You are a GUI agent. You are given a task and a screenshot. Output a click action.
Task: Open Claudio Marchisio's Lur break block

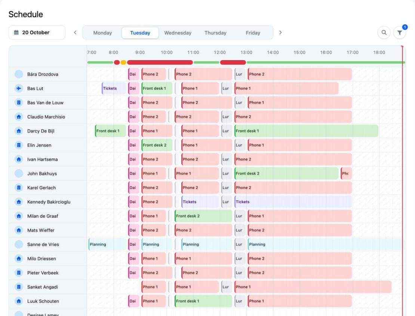coord(227,117)
